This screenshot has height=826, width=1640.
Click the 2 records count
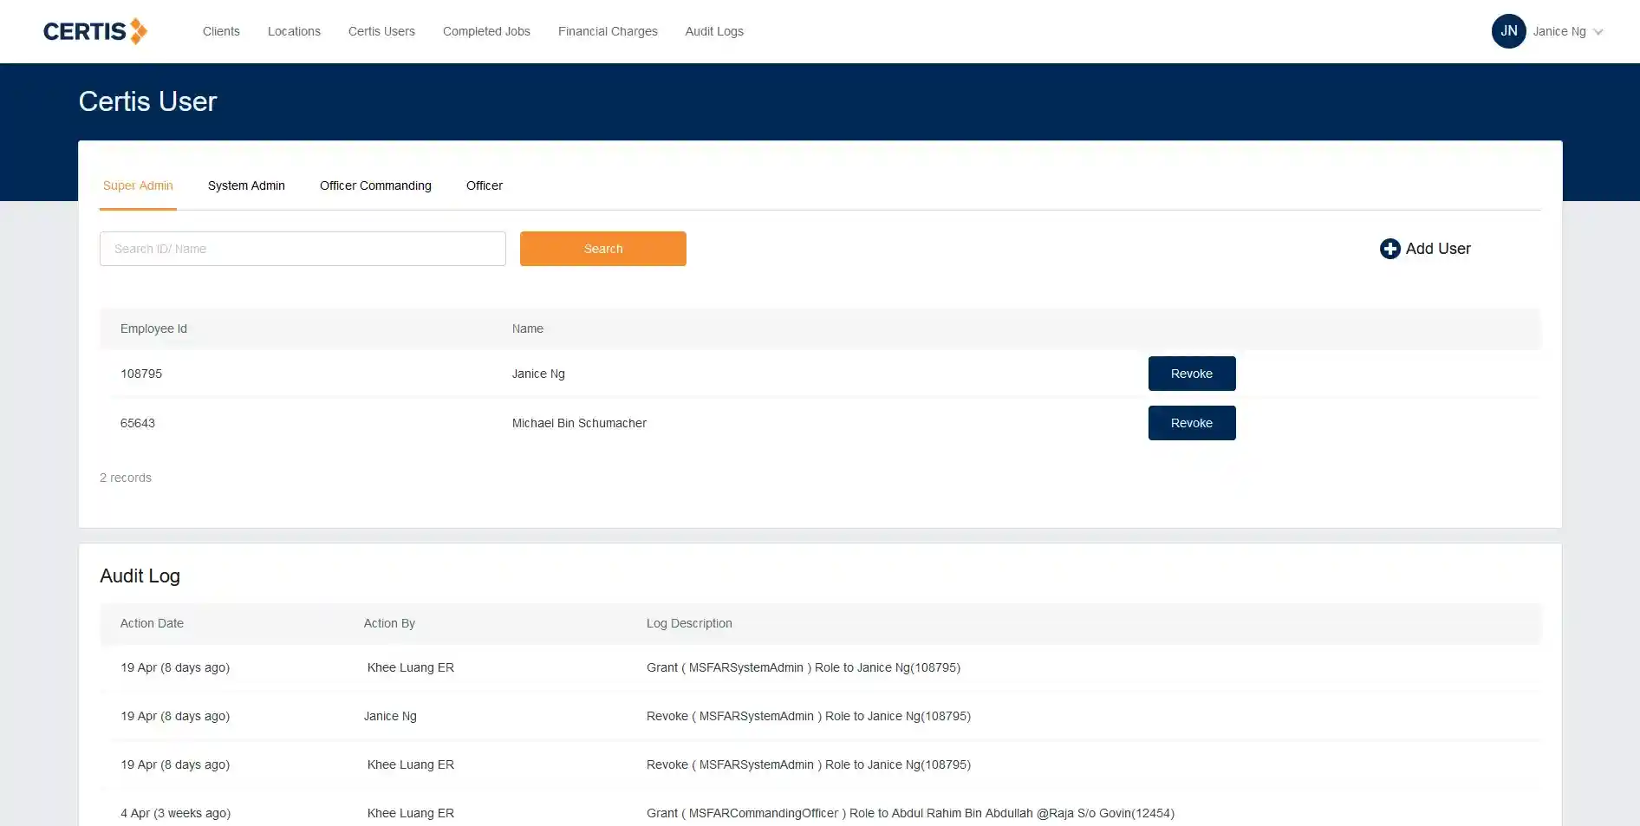point(126,478)
